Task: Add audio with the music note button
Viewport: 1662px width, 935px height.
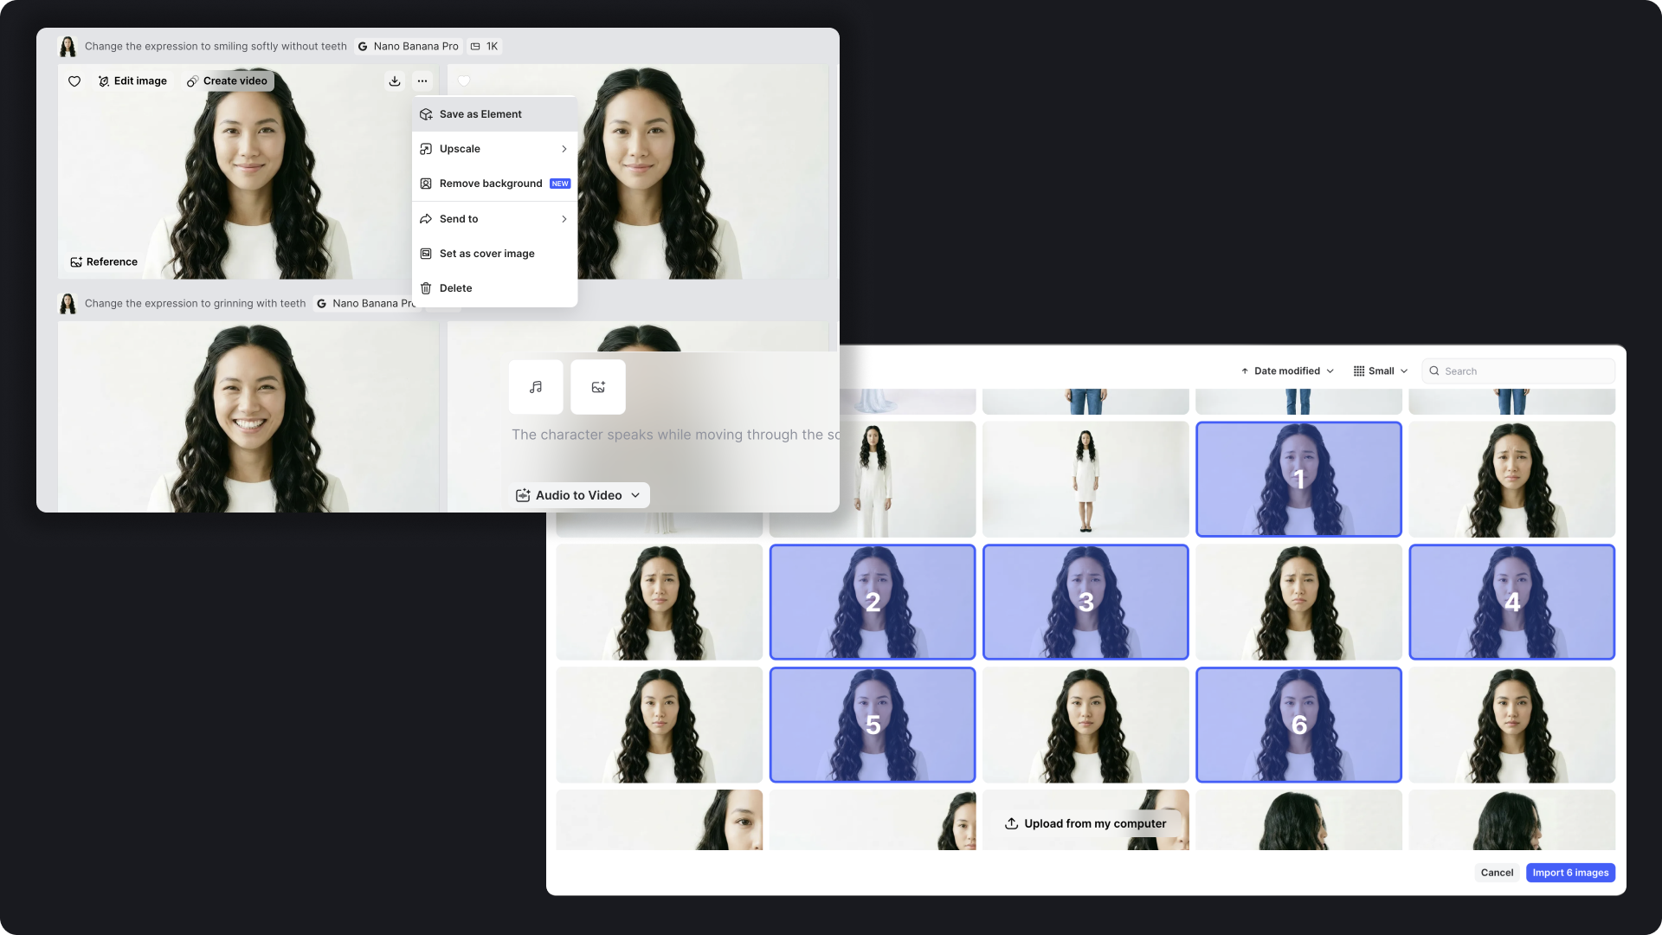Action: click(536, 387)
